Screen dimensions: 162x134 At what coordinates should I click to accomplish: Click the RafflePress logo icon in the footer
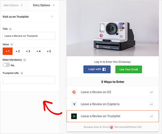click(x=112, y=127)
